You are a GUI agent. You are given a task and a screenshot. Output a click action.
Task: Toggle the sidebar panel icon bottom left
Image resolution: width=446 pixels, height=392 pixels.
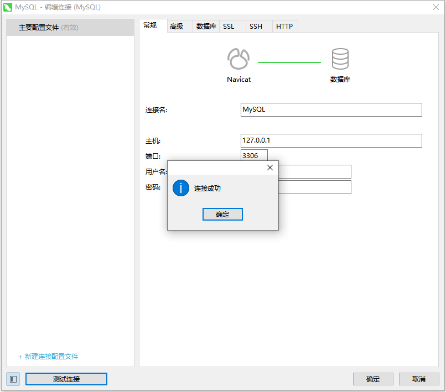[x=12, y=379]
